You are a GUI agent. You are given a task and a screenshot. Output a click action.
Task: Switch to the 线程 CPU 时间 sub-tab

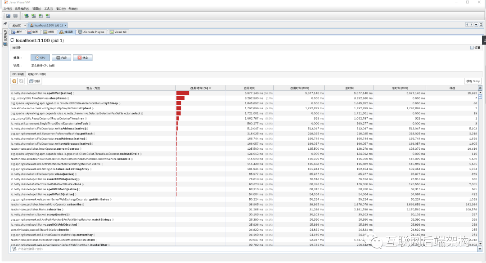(37, 74)
